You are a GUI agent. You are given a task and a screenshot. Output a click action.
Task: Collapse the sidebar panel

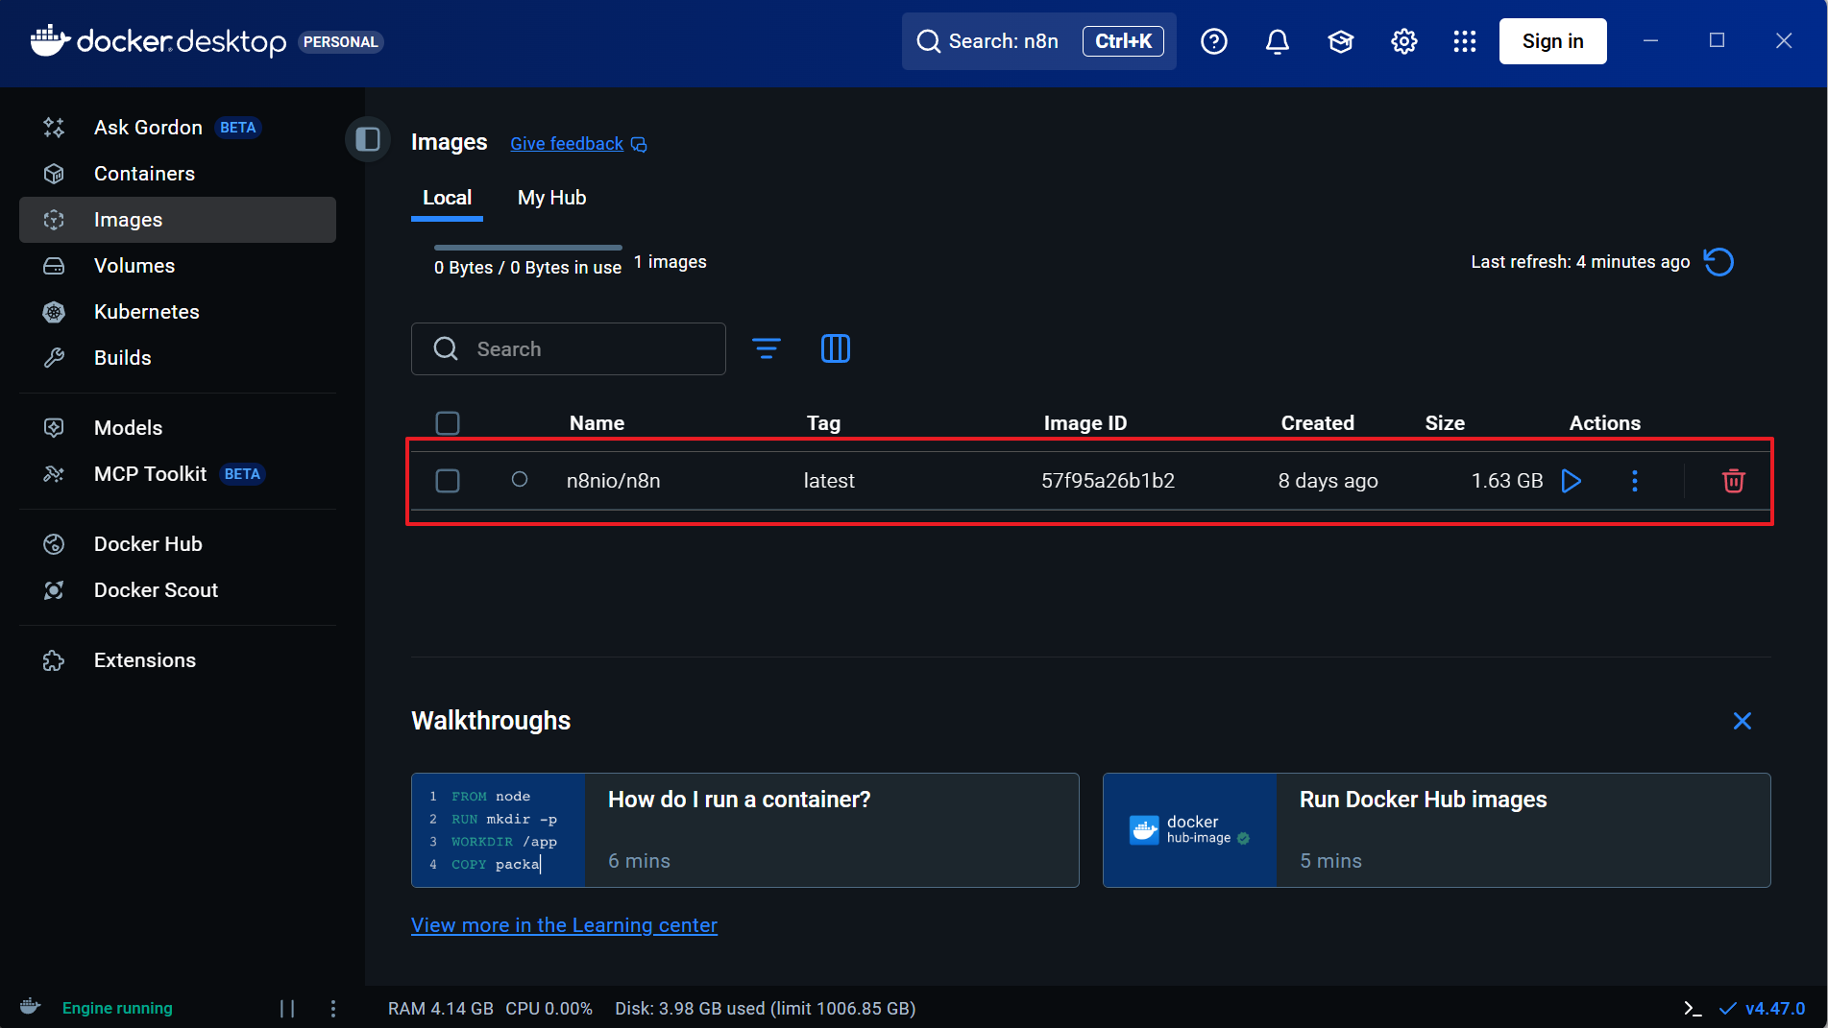pyautogui.click(x=368, y=139)
